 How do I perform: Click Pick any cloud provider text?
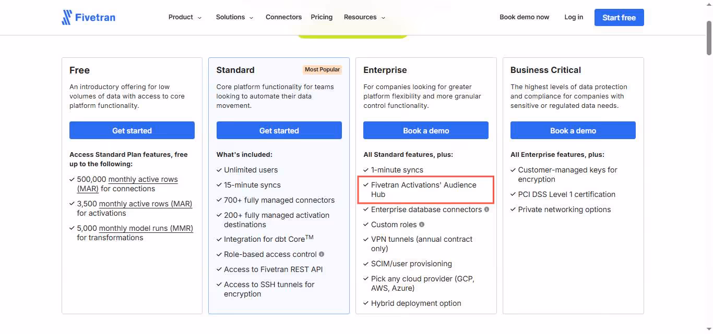[x=423, y=283]
